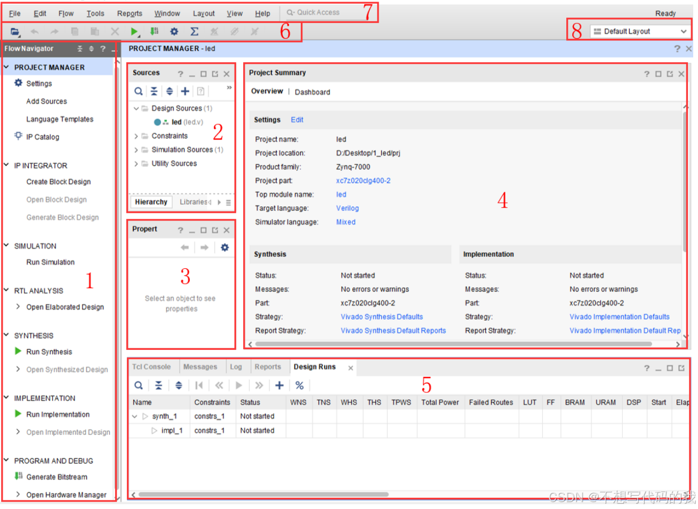The height and width of the screenshot is (509, 698).
Task: Click the Run Synthesis green arrow
Action: pos(18,351)
